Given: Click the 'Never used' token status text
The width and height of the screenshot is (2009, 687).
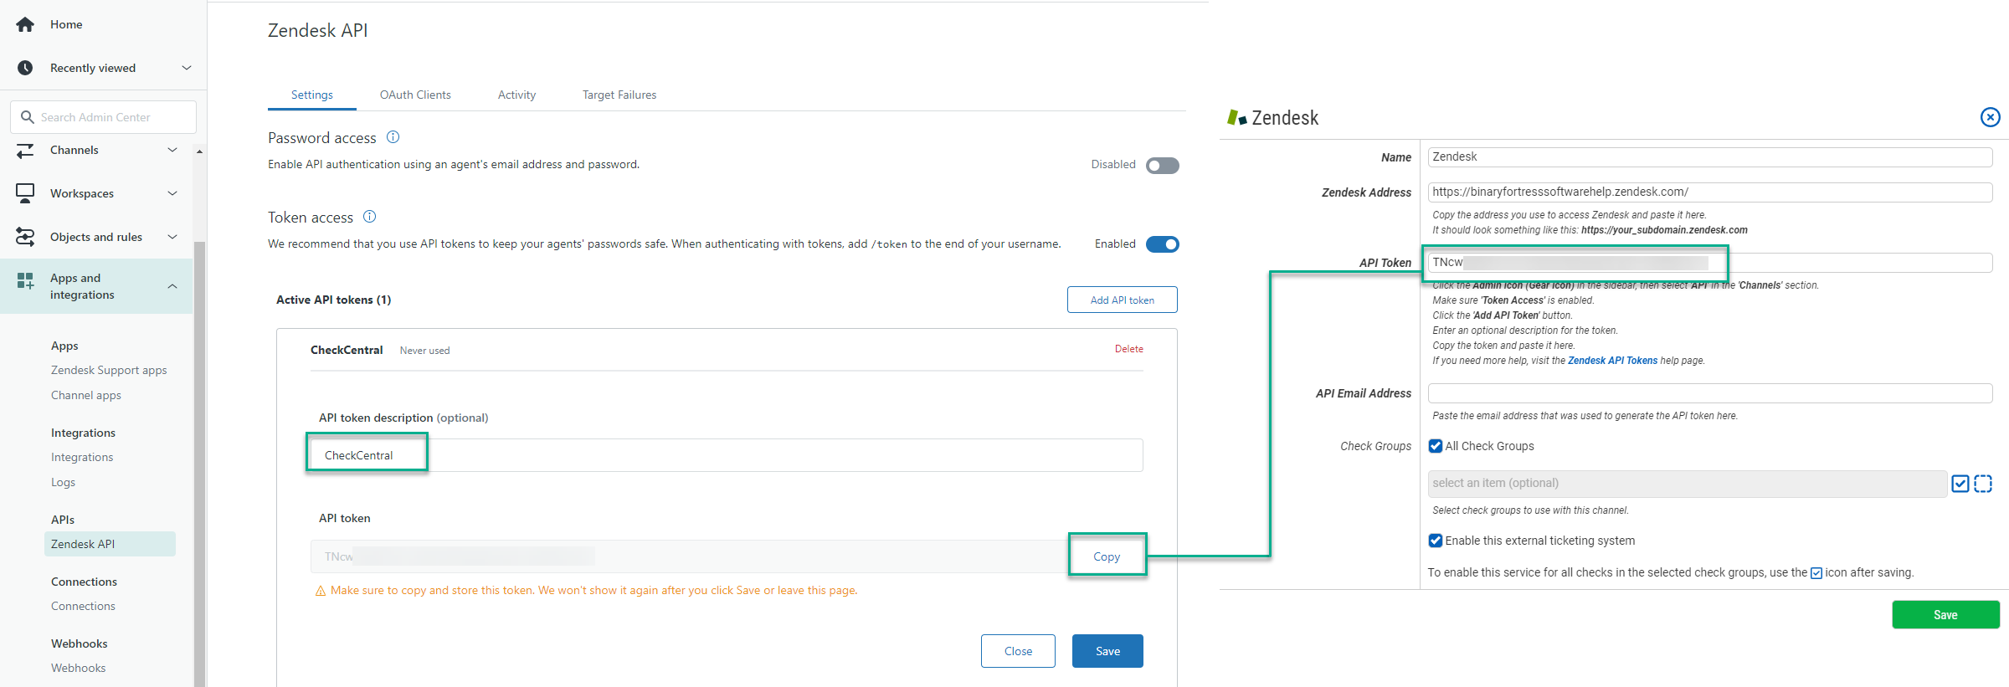Looking at the screenshot, I should tap(424, 351).
